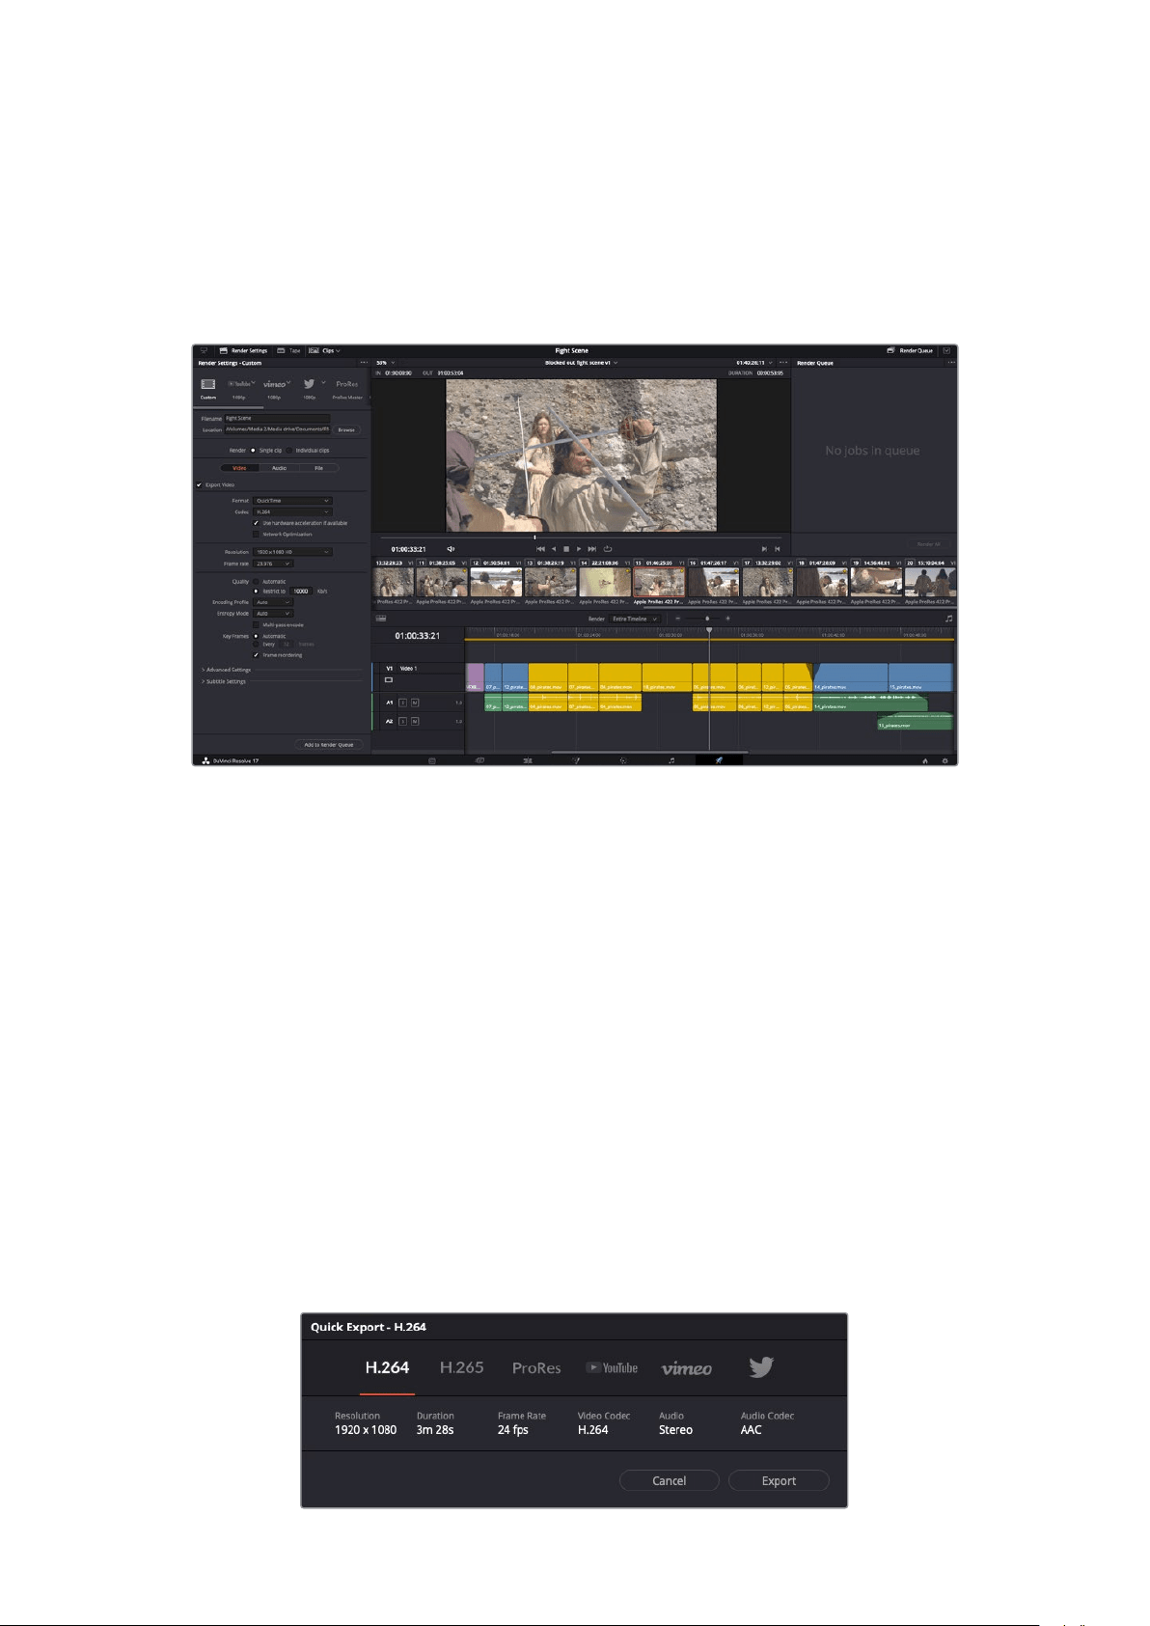Toggle the Export Video checkbox
The width and height of the screenshot is (1150, 1626).
coord(199,484)
